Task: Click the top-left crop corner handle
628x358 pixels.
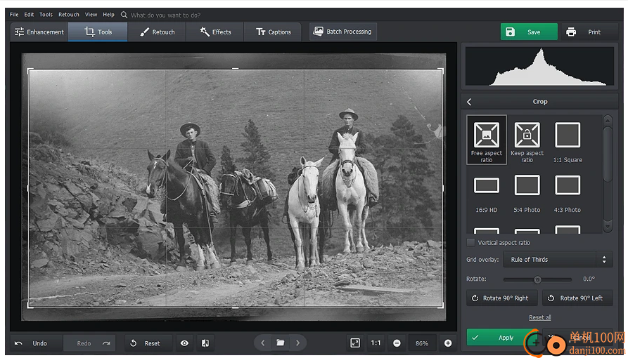Action: (30, 71)
